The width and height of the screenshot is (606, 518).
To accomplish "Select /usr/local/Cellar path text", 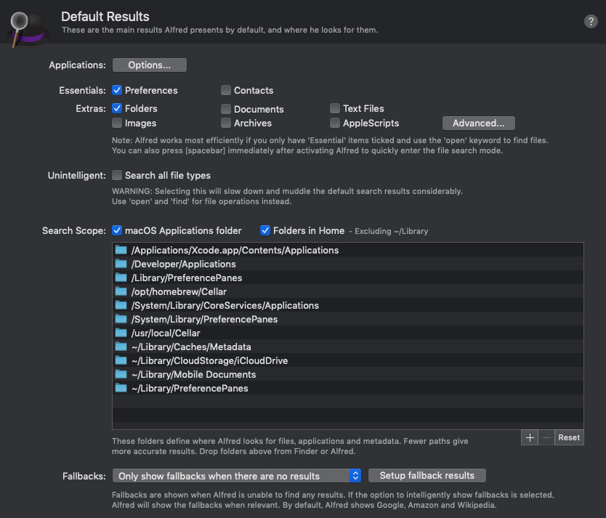I will pos(166,333).
